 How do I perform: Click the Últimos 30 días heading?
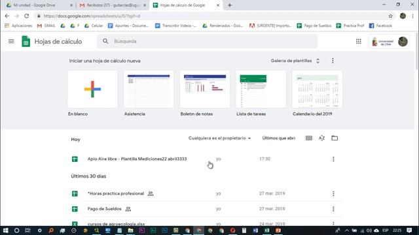88,176
